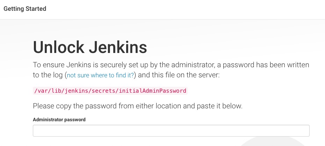Click the 'Please copy the password' instruction line
Screen dimensions: 325x146
137,106
